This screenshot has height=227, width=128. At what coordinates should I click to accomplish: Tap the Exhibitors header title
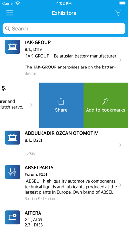[64, 13]
